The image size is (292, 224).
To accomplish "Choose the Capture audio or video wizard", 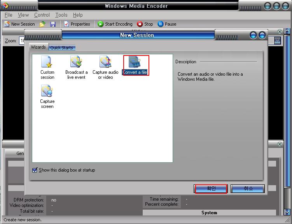I will point(105,68).
